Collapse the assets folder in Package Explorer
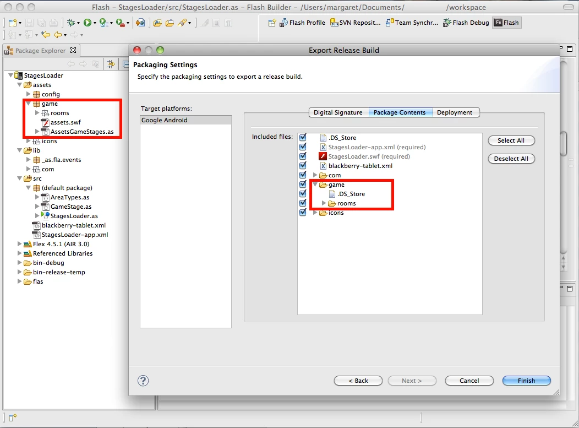The width and height of the screenshot is (579, 428). pos(20,85)
